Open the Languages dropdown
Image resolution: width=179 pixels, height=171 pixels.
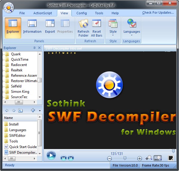[132, 27]
